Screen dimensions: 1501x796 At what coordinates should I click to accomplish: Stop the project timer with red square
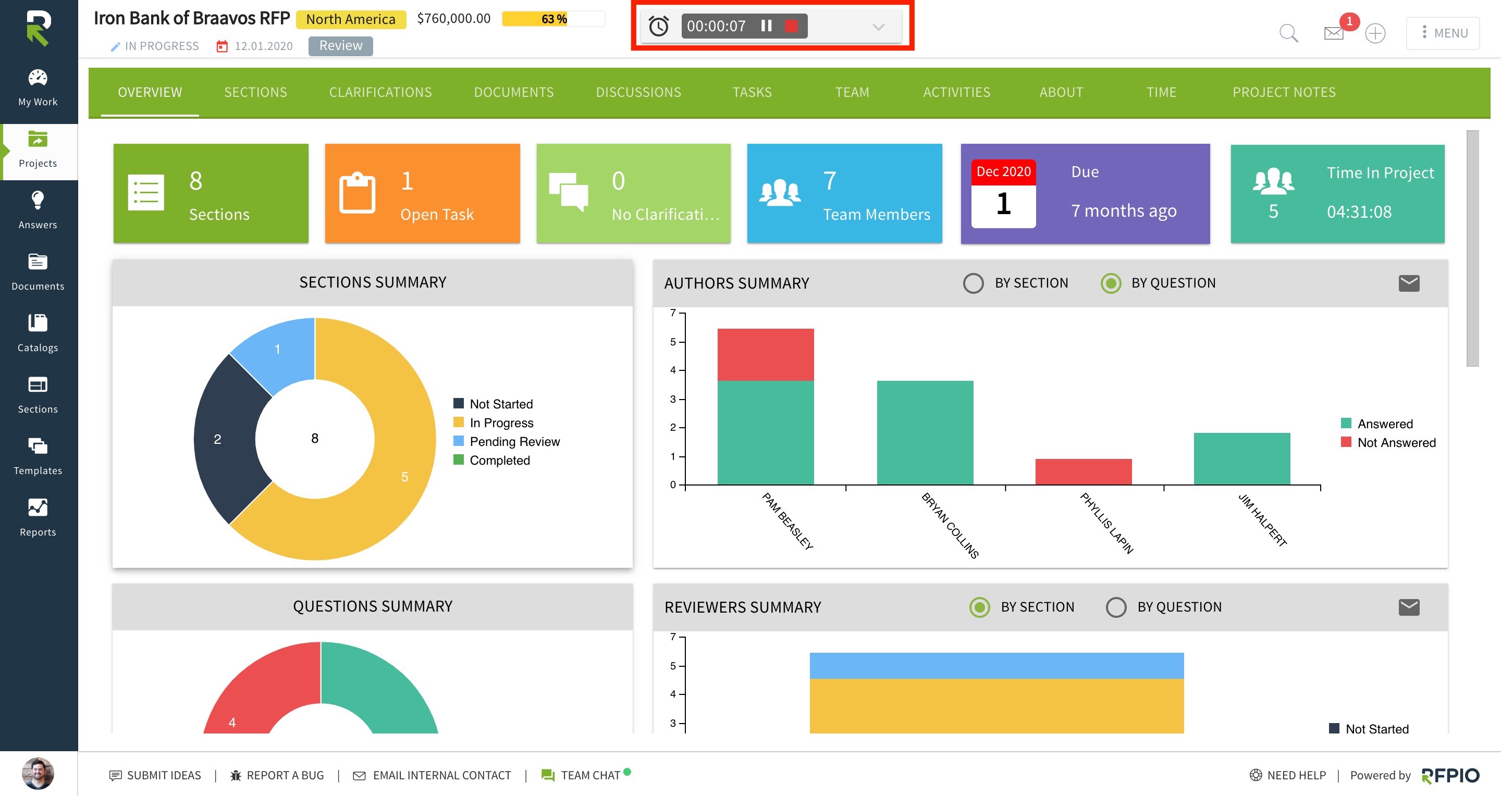tap(791, 26)
